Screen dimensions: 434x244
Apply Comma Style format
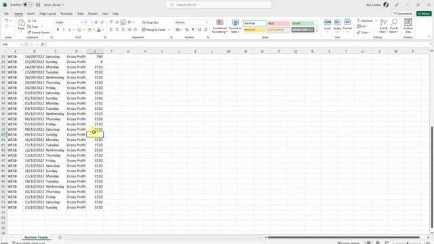[x=193, y=30]
